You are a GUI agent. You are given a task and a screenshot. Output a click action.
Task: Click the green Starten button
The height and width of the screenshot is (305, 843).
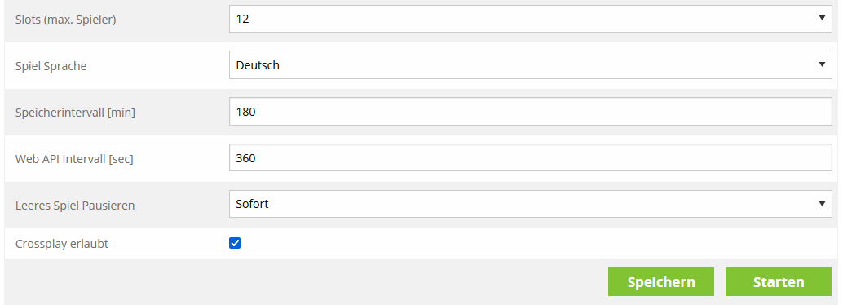pos(779,281)
